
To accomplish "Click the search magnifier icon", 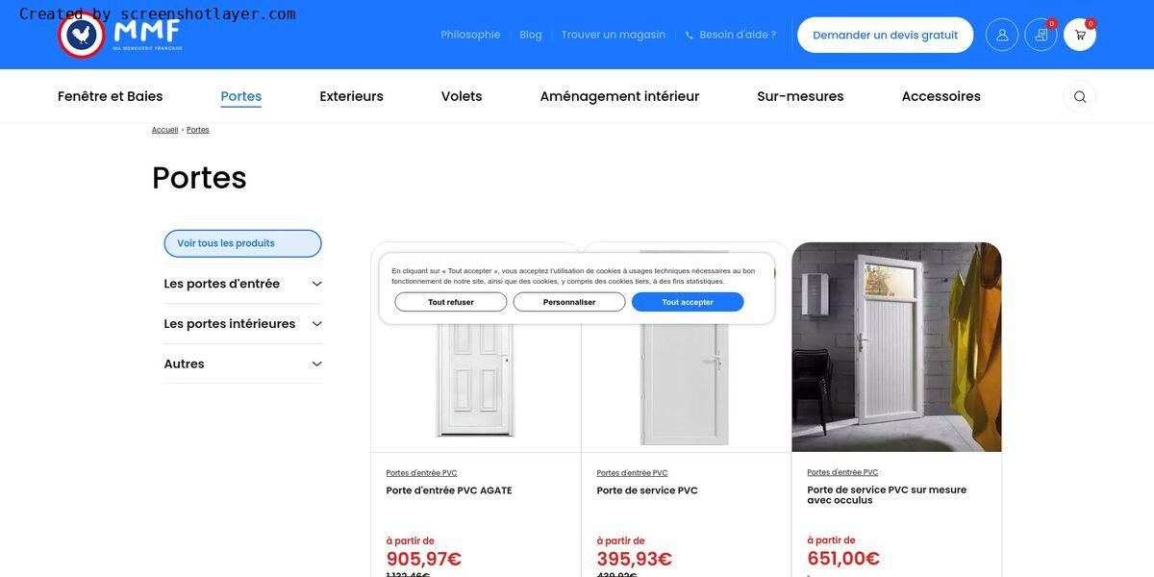I will point(1080,96).
